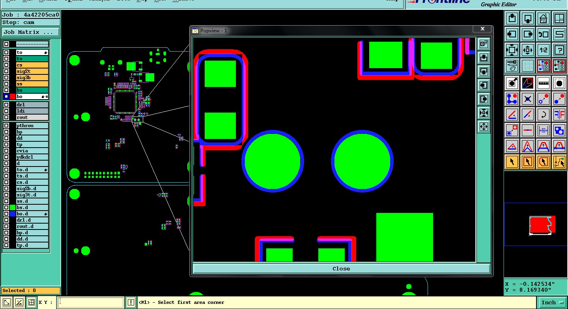Pan the main view down
This screenshot has width=568, height=309.
tap(528, 18)
